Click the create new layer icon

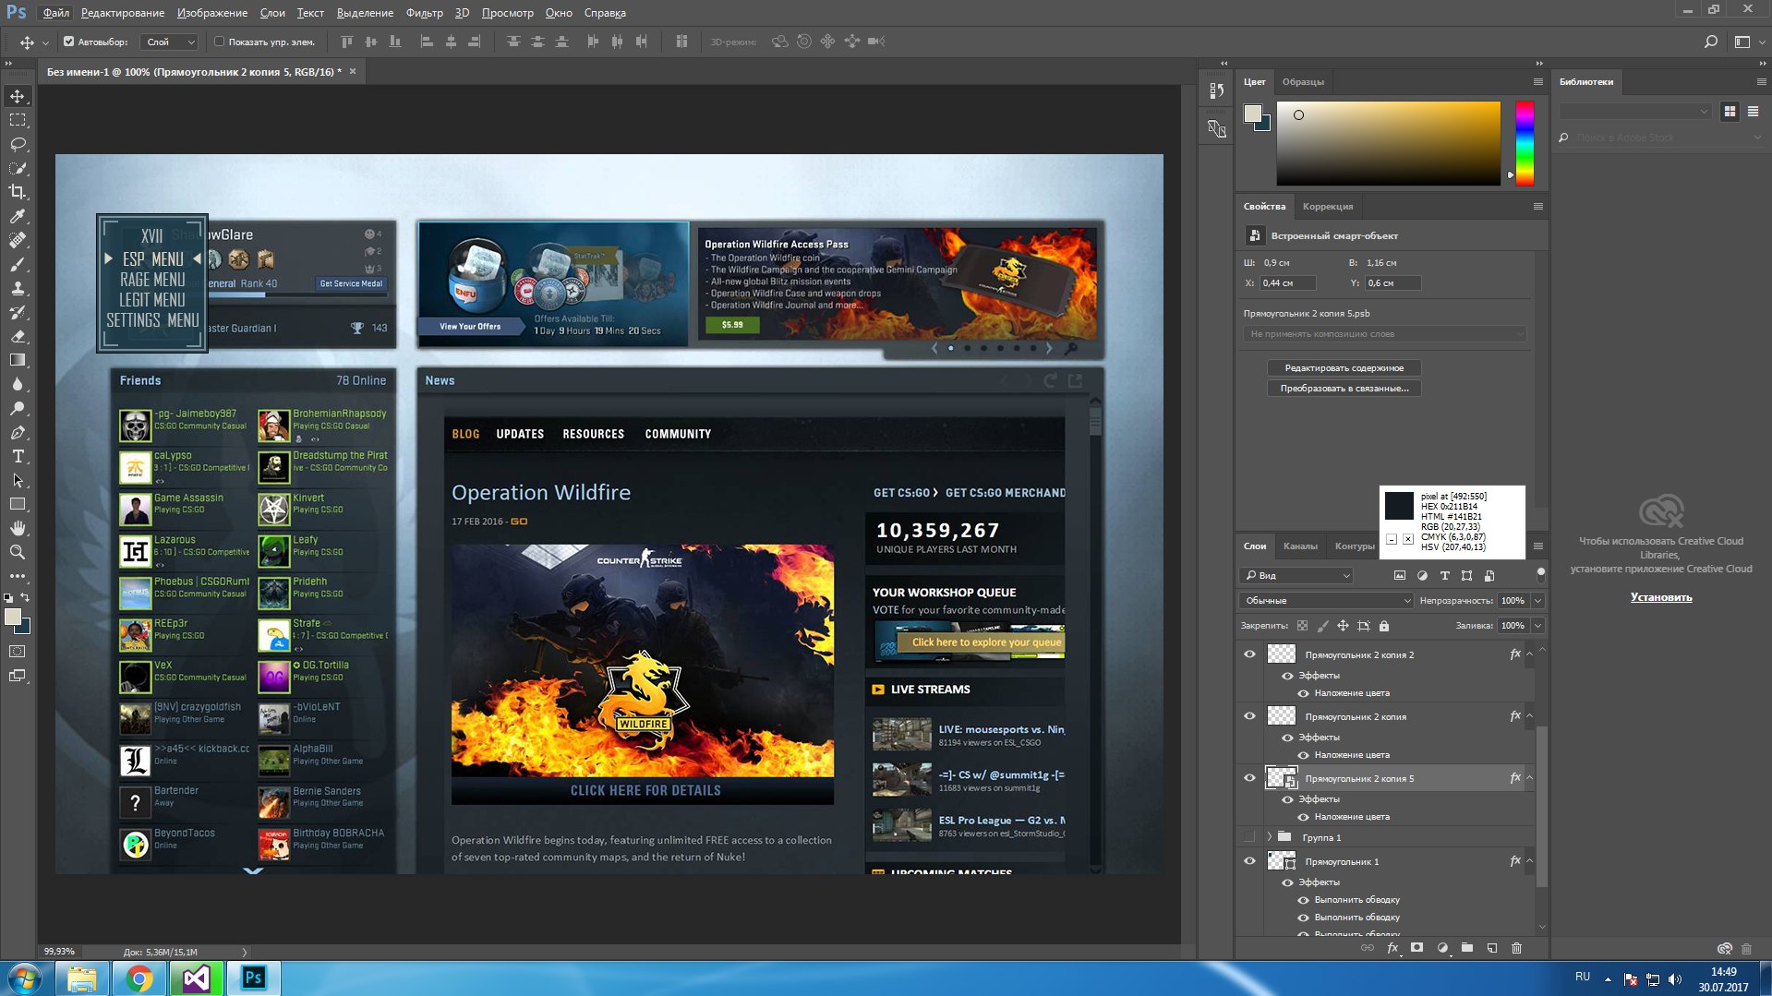(1492, 948)
